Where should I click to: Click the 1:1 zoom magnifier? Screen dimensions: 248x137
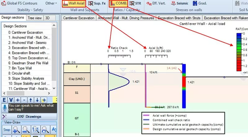pos(36,130)
